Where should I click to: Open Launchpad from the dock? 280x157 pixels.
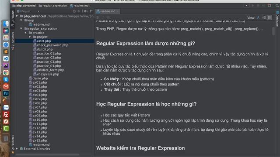point(6,38)
